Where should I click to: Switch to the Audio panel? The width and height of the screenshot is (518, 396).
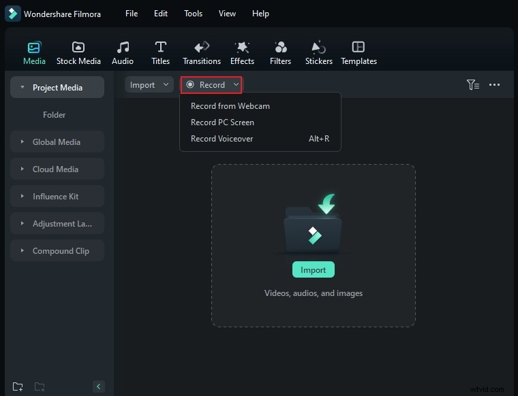pos(123,53)
